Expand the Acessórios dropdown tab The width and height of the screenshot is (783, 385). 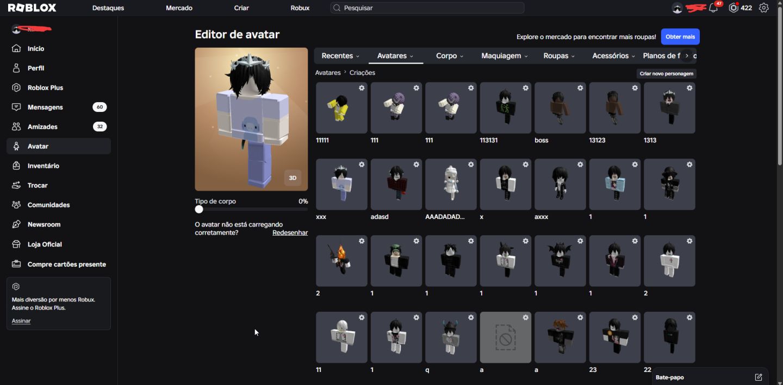pos(614,56)
